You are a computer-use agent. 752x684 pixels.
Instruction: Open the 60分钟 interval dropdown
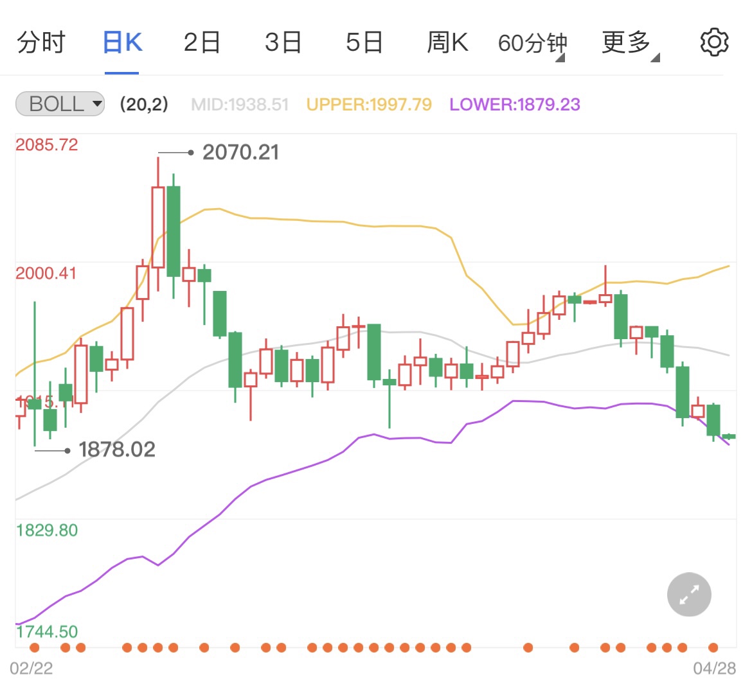pos(532,44)
